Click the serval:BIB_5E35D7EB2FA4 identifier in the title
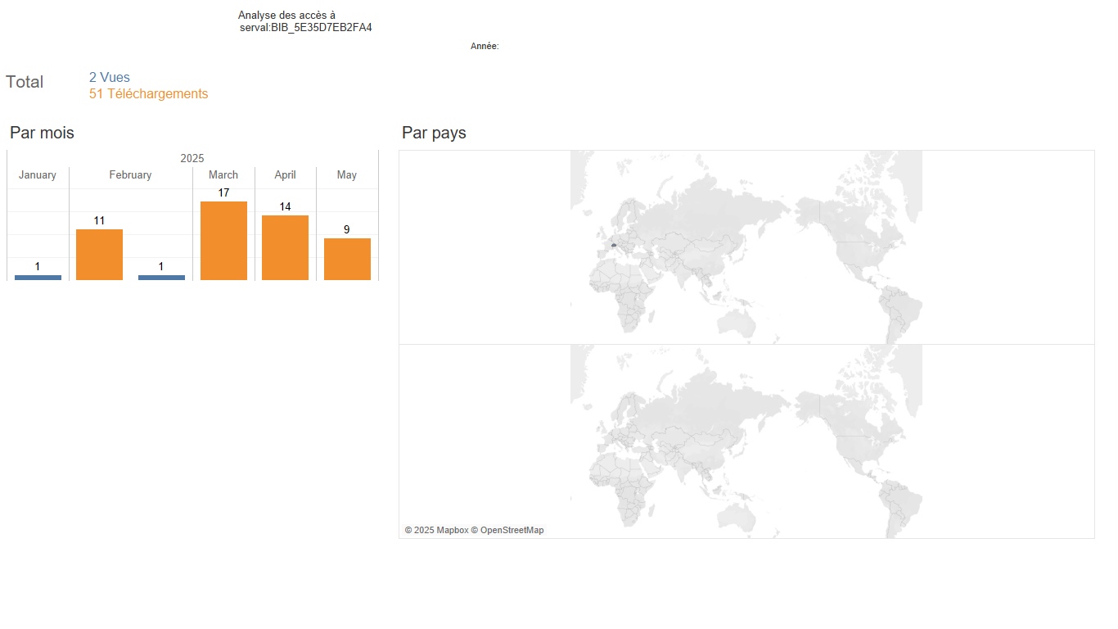The image size is (1118, 629). [x=306, y=27]
